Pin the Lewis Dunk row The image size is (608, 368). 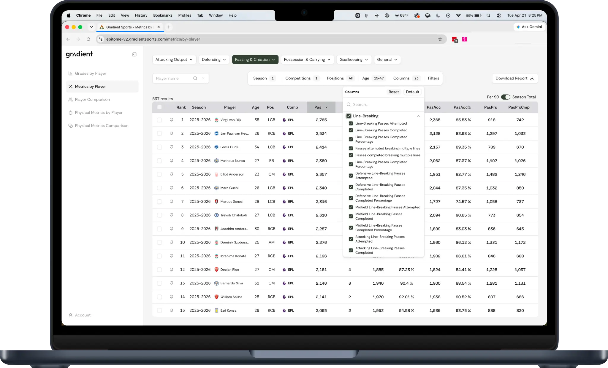[x=172, y=147]
